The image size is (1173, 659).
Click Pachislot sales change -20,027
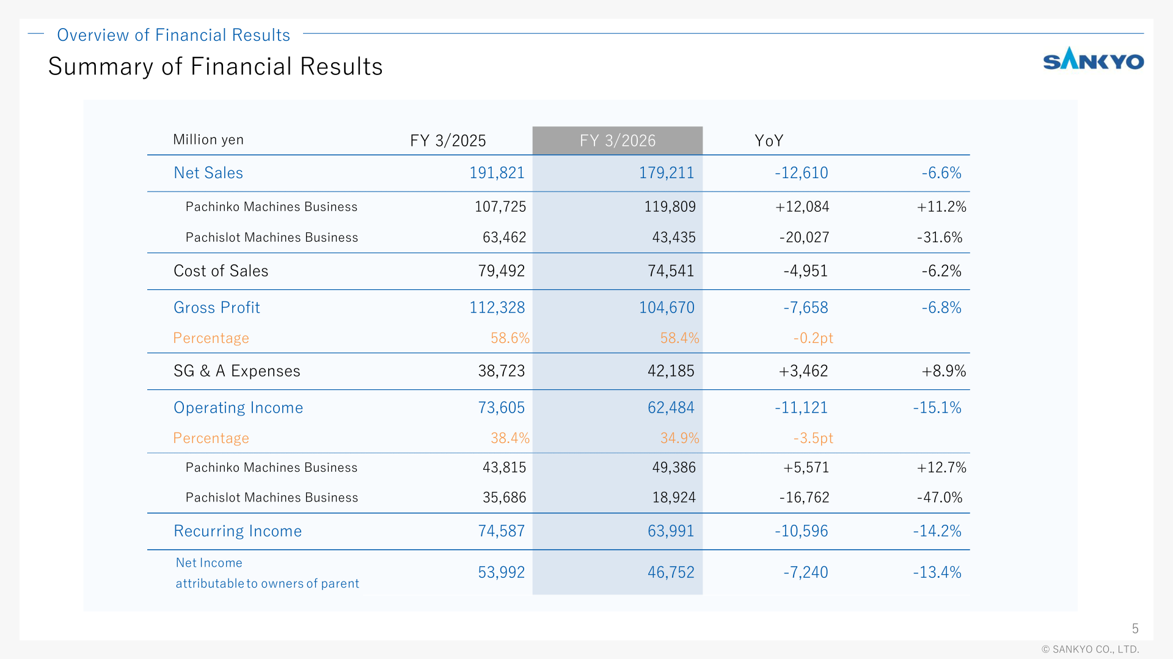(x=805, y=237)
